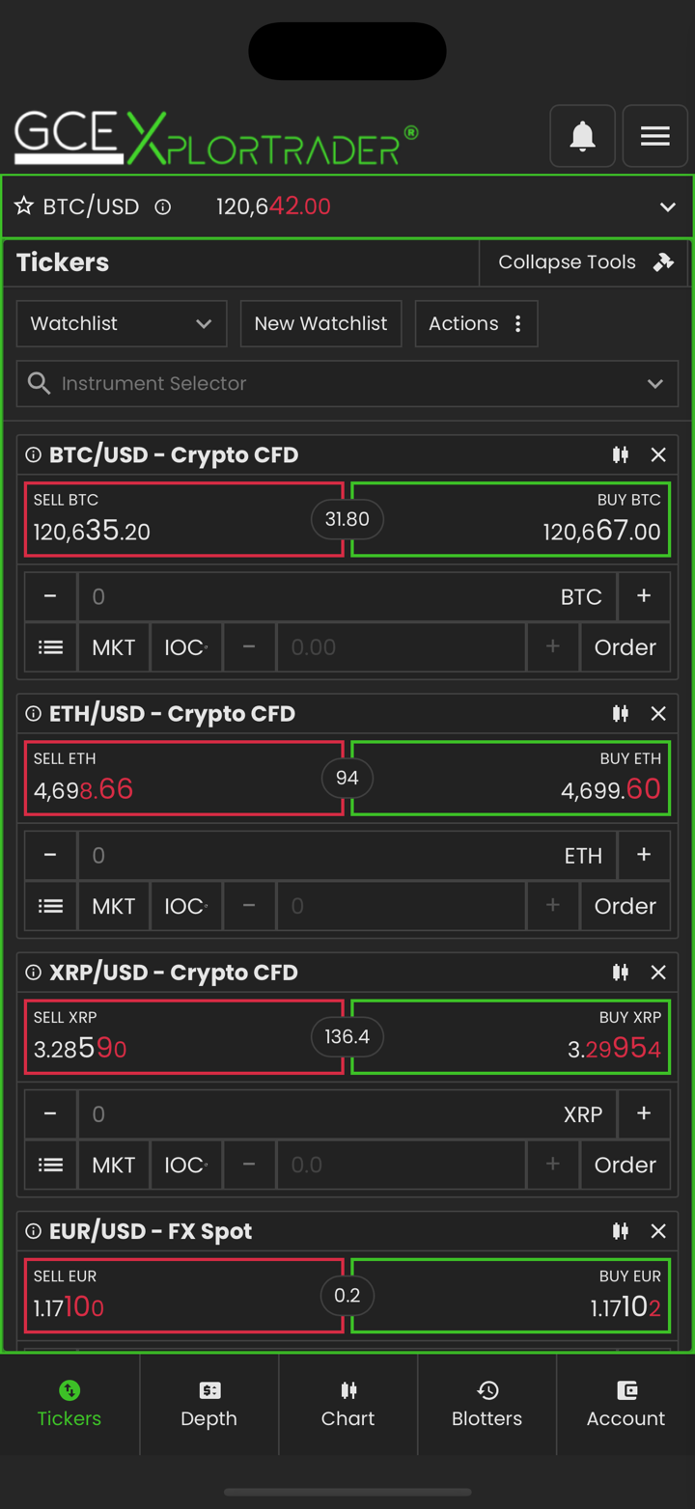Open order list icon in ETH row
The width and height of the screenshot is (695, 1509).
(50, 906)
